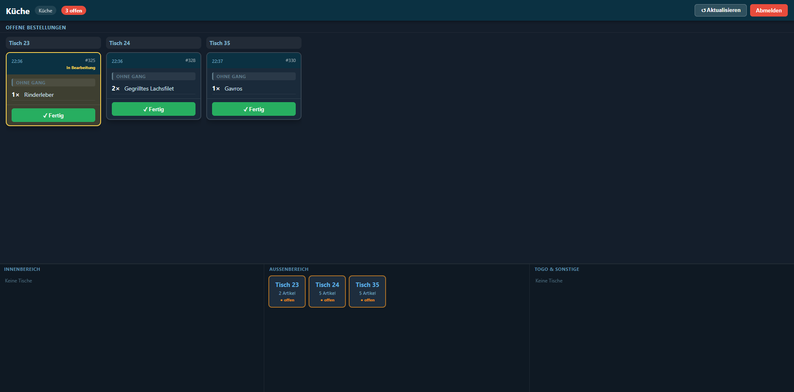Mark Rinderleber order #325 as Fertig
The width and height of the screenshot is (794, 392).
point(53,115)
